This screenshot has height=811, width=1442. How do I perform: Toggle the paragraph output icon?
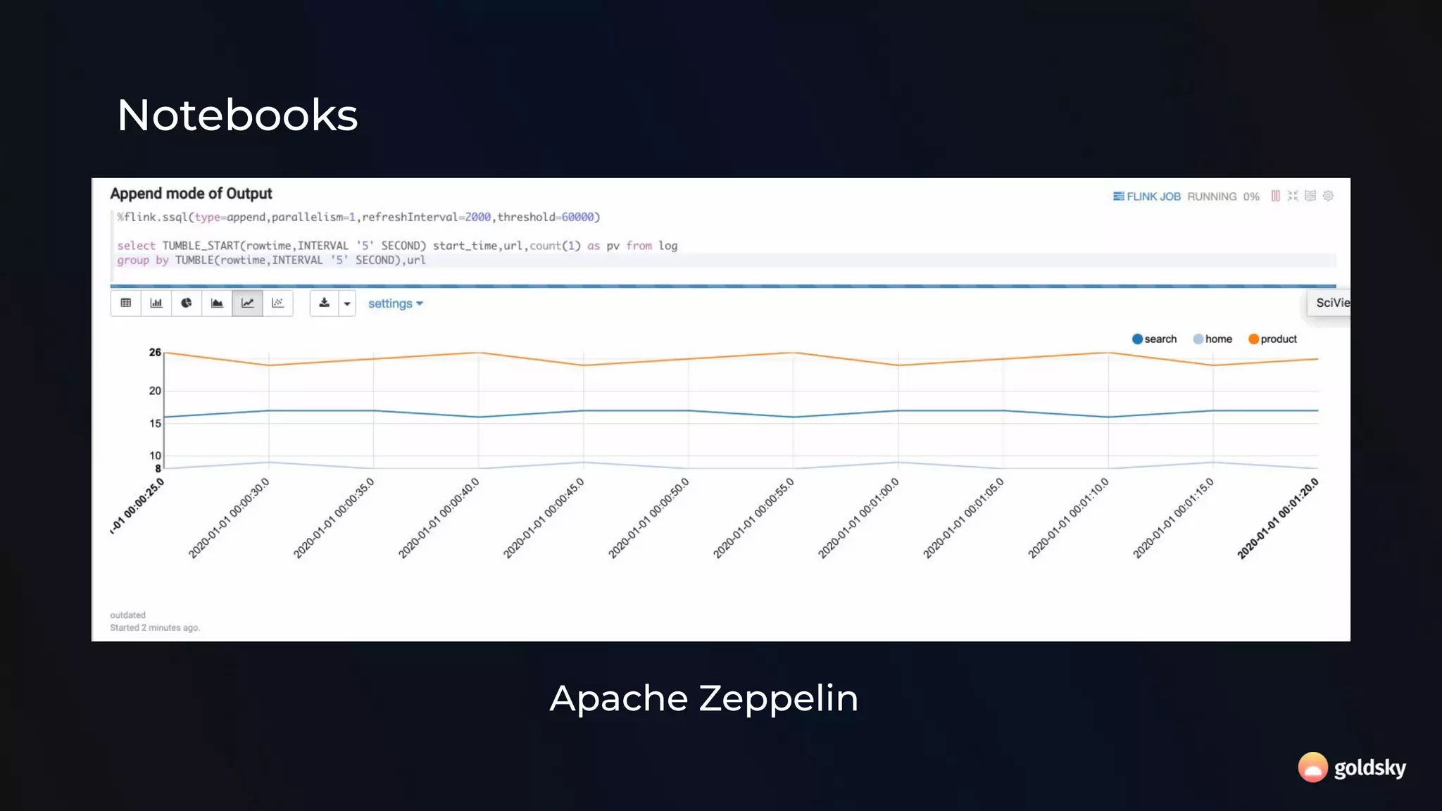pyautogui.click(x=1310, y=196)
